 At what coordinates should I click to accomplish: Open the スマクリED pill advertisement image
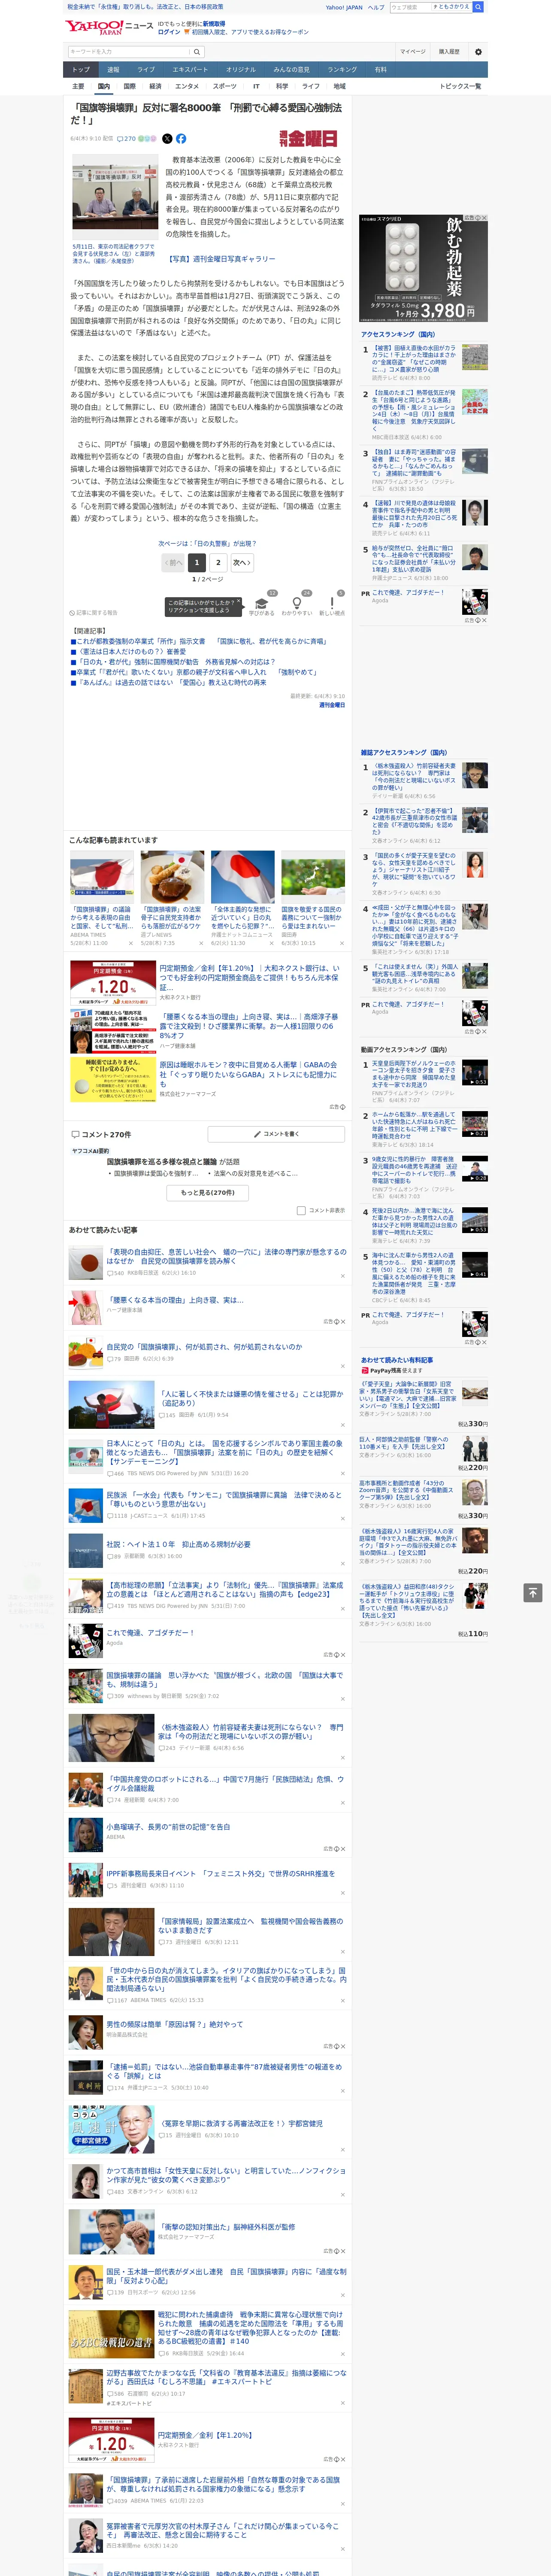(x=423, y=268)
